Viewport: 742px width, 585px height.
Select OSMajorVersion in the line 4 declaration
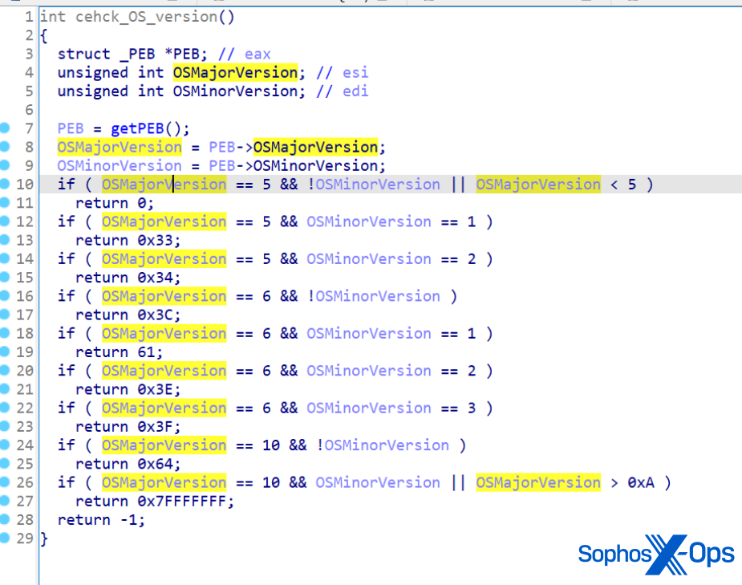coord(235,72)
